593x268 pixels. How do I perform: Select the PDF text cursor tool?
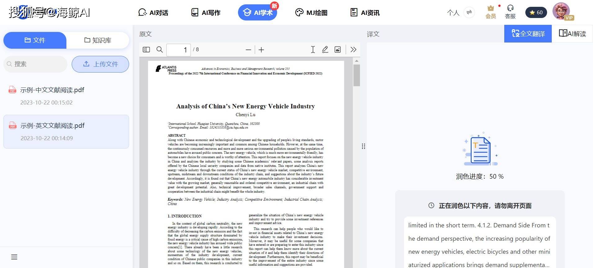point(313,50)
